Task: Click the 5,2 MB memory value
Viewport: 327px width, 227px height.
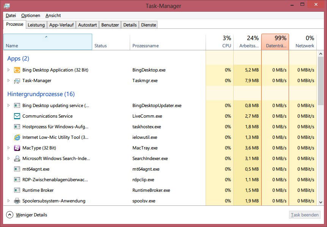Action: (x=252, y=70)
